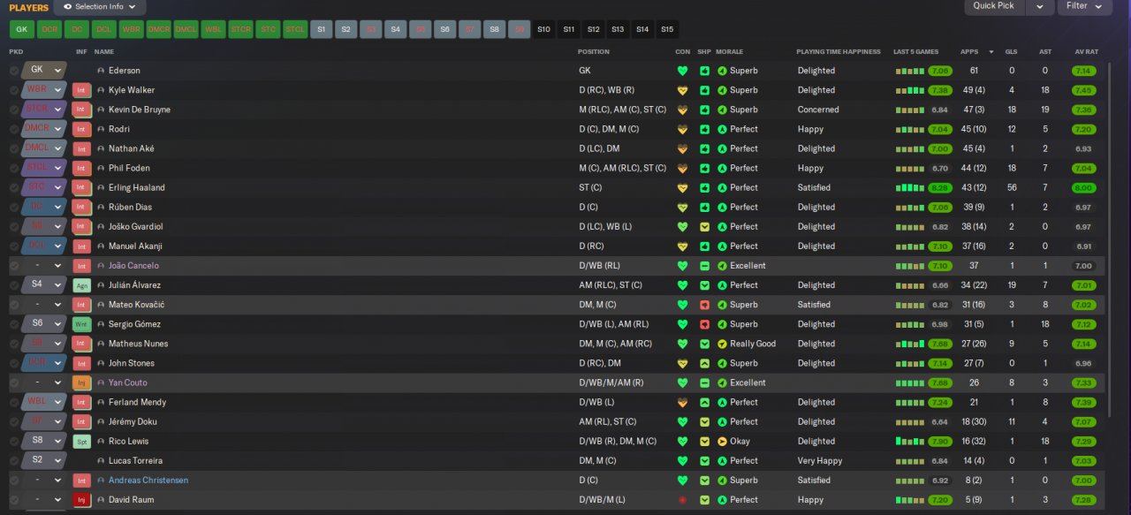Open Kevin De Bruyne's player profile

140,110
